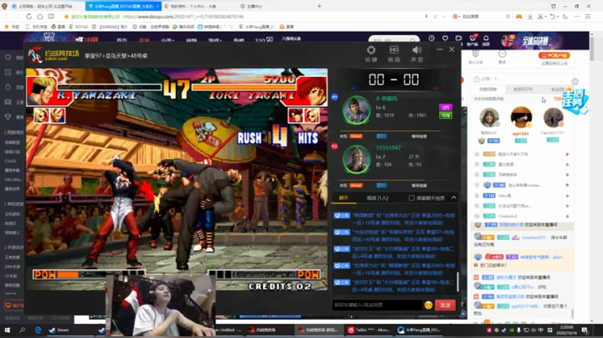Open the Windows Start menu
The width and height of the screenshot is (603, 338).
[7, 330]
